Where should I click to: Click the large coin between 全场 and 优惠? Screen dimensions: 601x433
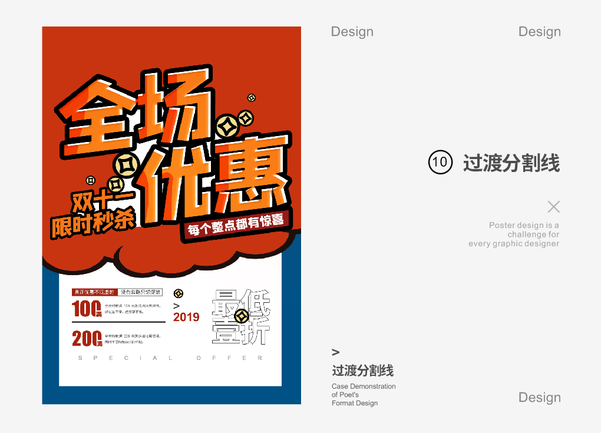point(227,125)
